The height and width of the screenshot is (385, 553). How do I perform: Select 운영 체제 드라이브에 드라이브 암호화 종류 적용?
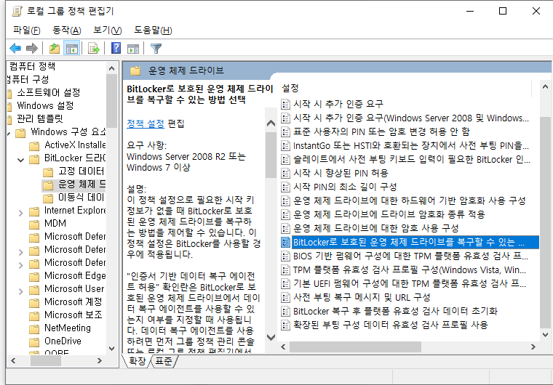tap(389, 214)
